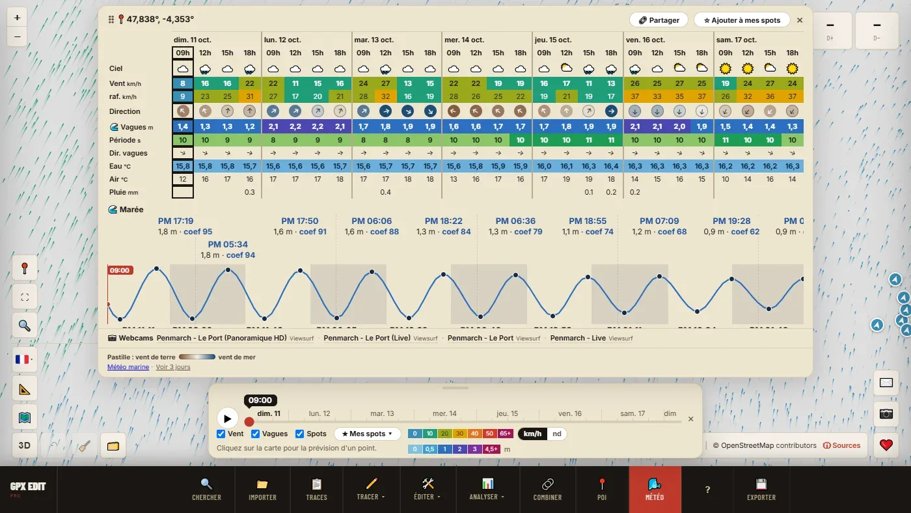The image size is (911, 513).
Task: Expand the Tracer menu
Action: tap(370, 490)
